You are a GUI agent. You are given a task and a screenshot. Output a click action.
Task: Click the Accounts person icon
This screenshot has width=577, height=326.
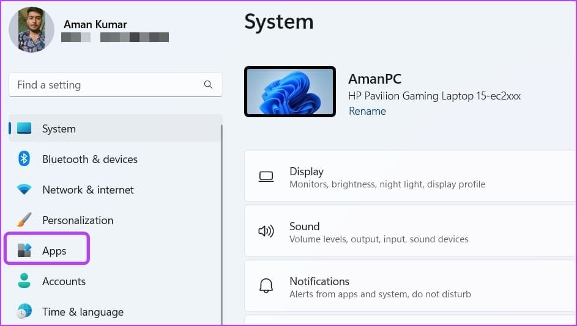24,281
